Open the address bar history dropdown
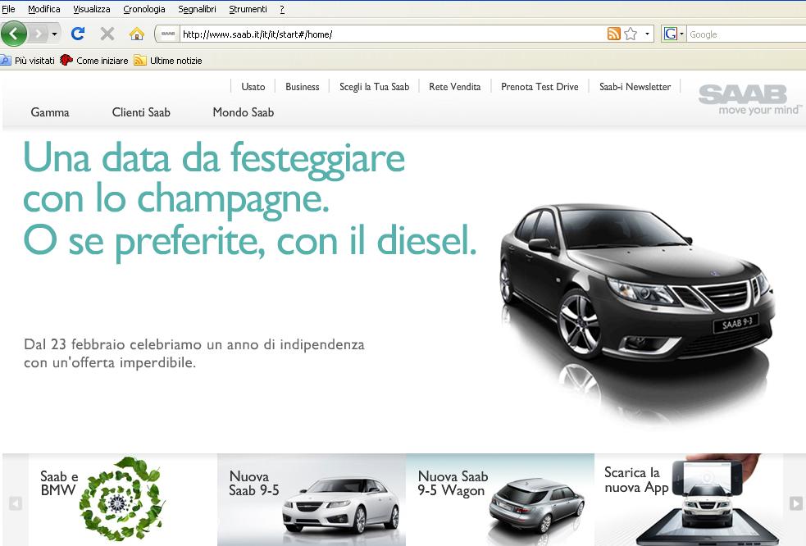The width and height of the screenshot is (806, 546). (647, 34)
